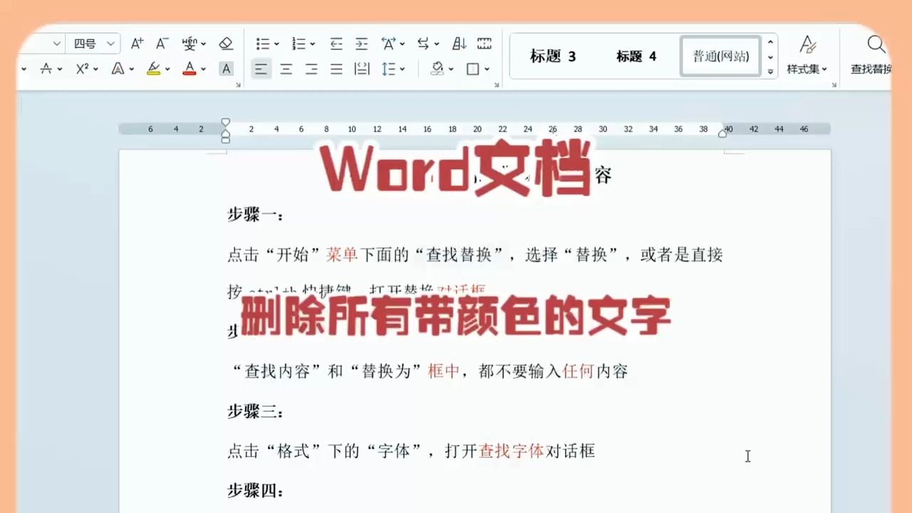Select the increase font size tool

click(x=137, y=43)
